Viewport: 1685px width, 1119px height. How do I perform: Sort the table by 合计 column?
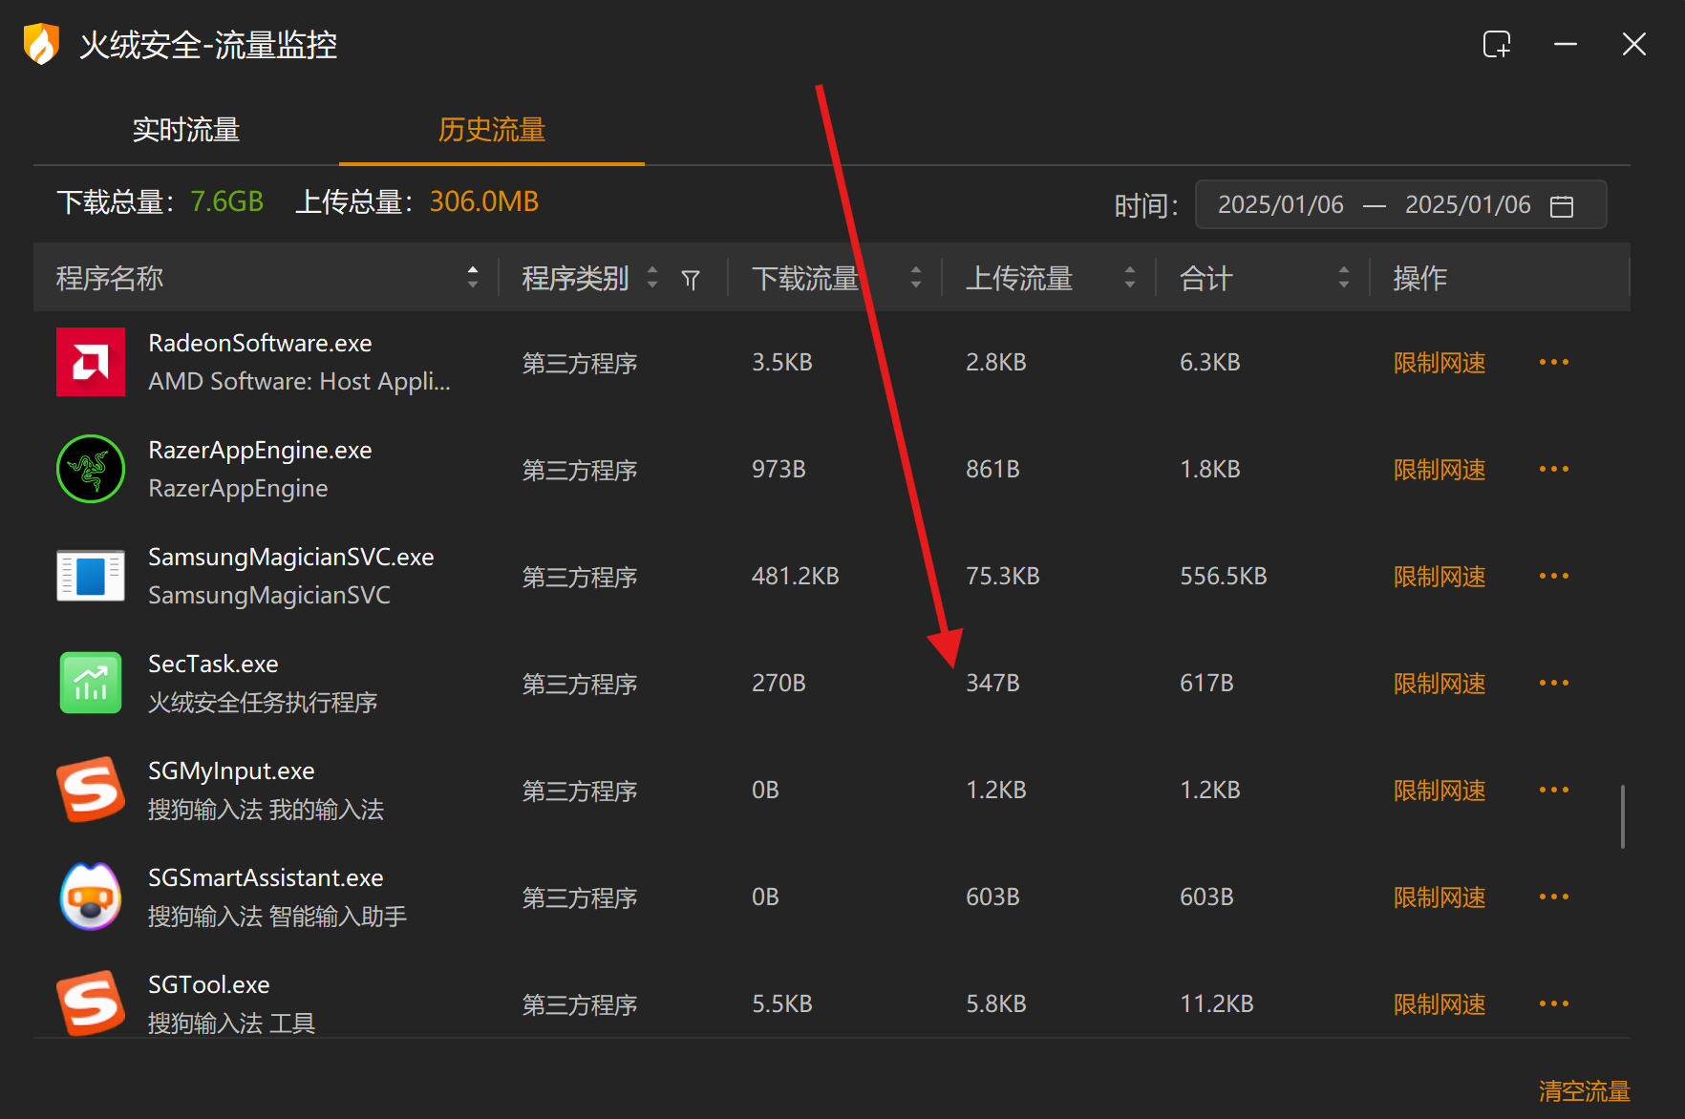pyautogui.click(x=1343, y=278)
